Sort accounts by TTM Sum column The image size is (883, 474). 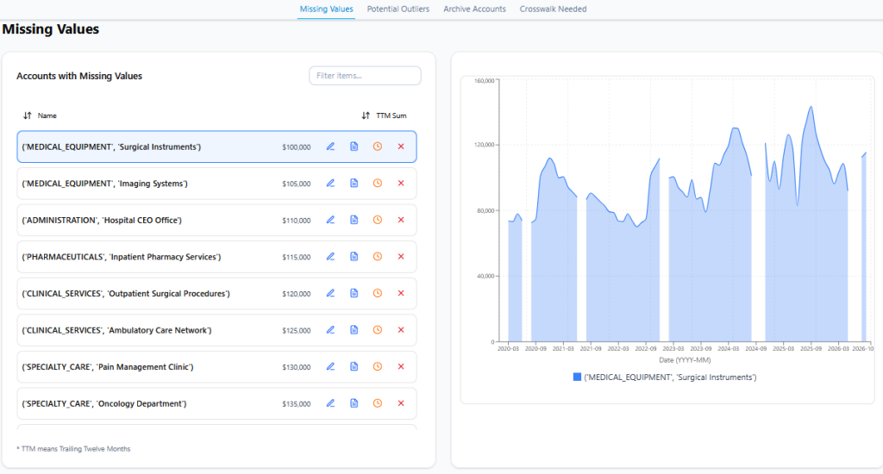coord(384,115)
